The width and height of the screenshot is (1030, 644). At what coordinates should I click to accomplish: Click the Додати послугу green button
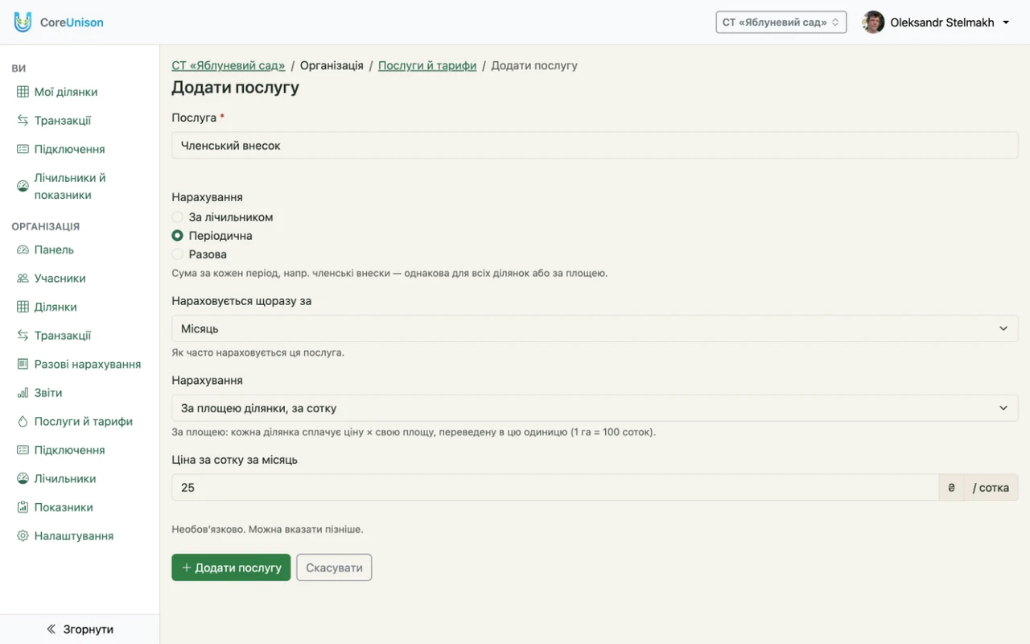pyautogui.click(x=231, y=568)
